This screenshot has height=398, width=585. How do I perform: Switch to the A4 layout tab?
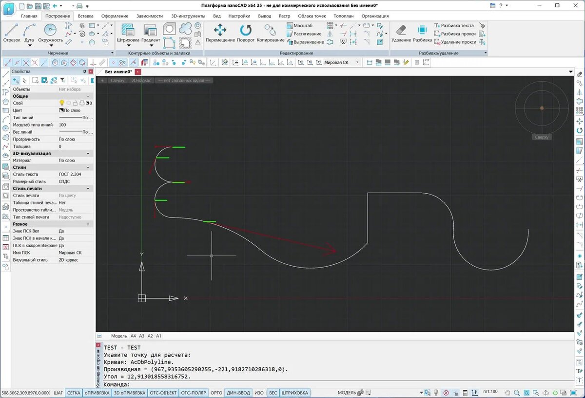click(x=133, y=336)
